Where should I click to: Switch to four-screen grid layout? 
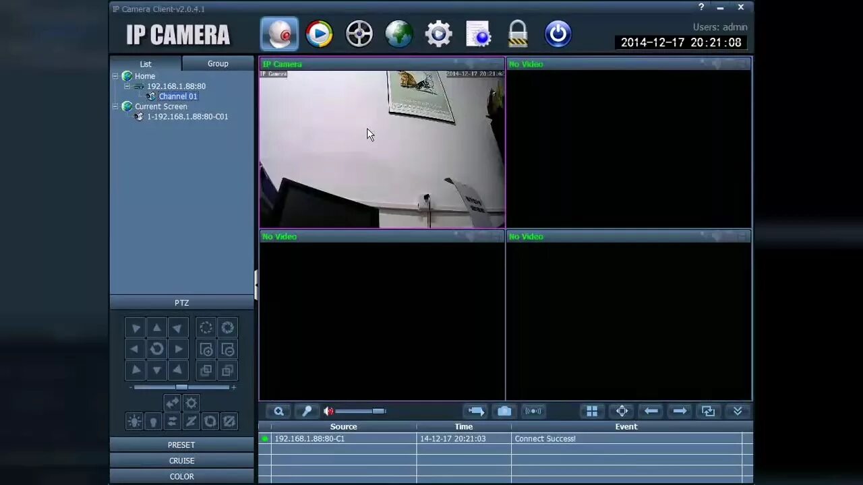pos(592,411)
